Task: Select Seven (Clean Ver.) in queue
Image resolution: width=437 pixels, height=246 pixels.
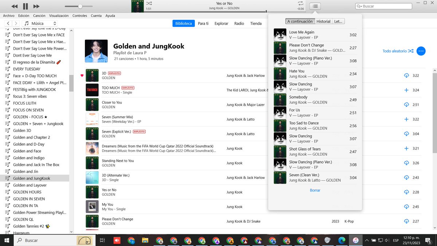Action: pyautogui.click(x=315, y=177)
